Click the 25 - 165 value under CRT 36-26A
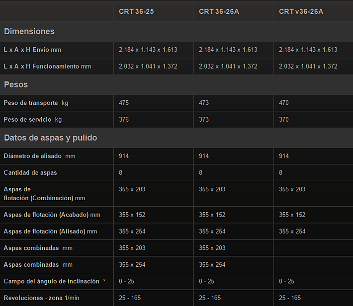 210,298
